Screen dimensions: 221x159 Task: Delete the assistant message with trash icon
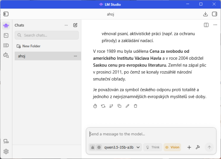[x=136, y=106]
